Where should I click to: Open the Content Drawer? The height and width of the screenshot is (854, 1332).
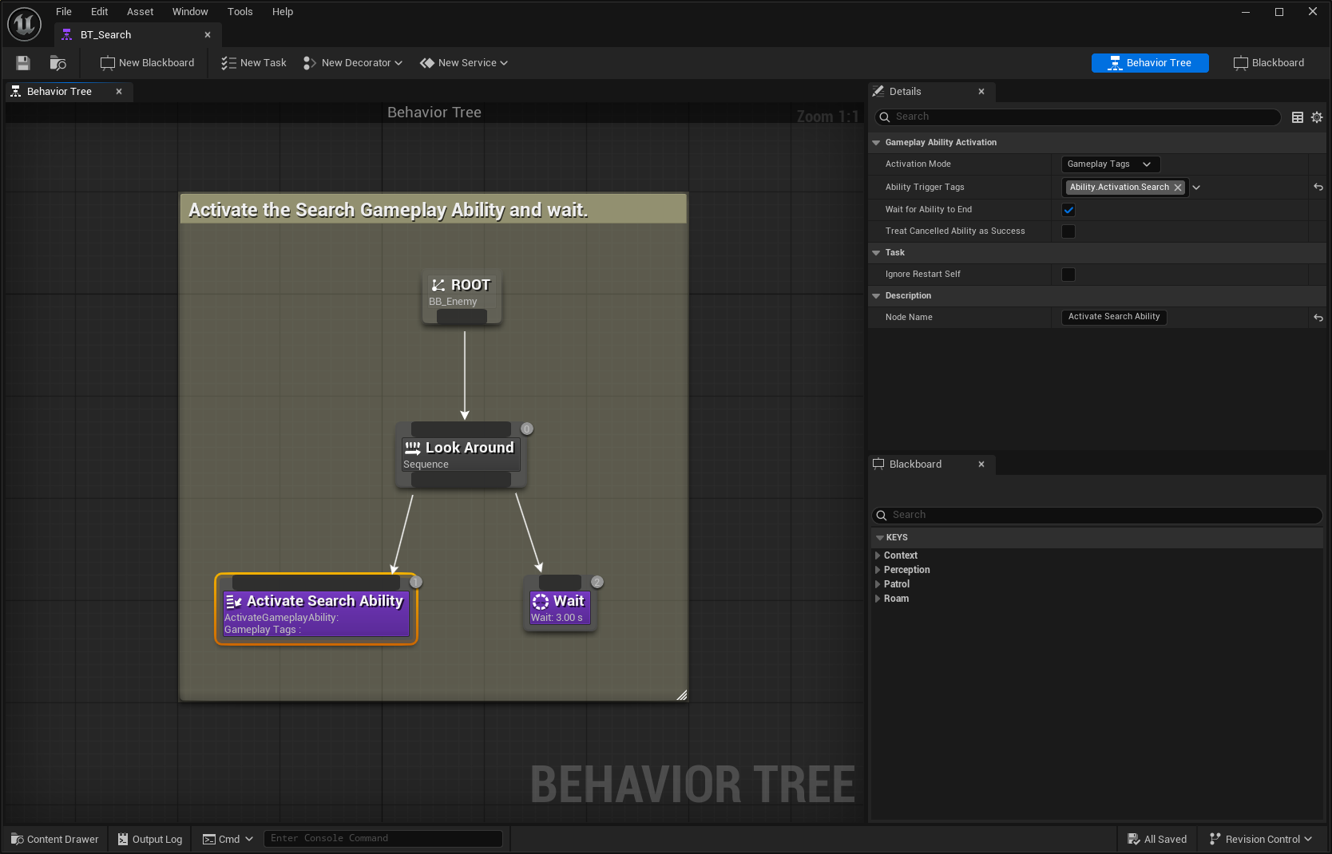(x=54, y=839)
